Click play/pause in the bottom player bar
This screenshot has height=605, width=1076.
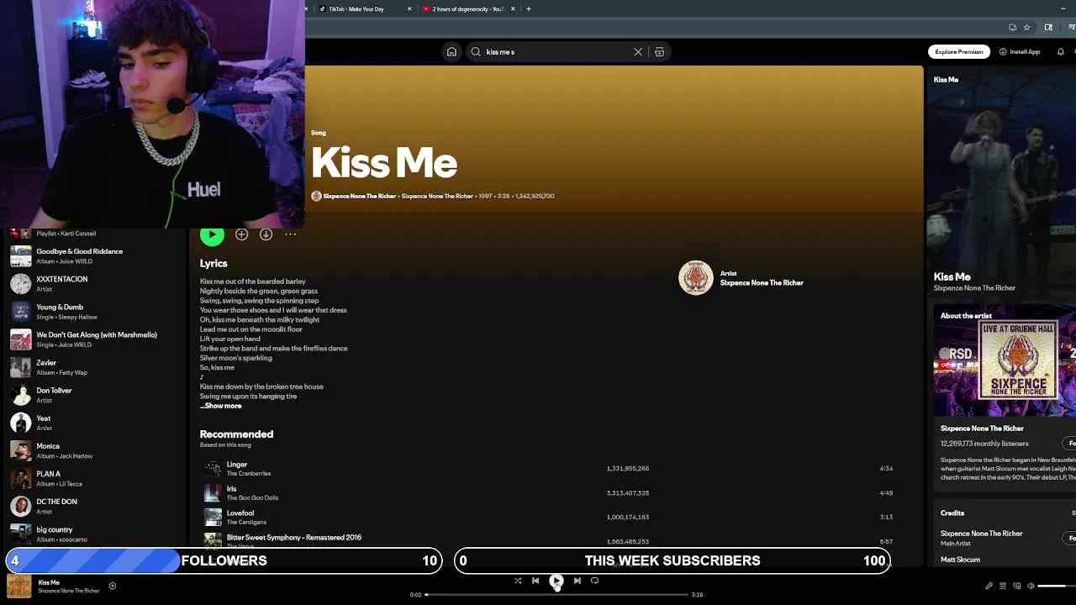point(556,581)
